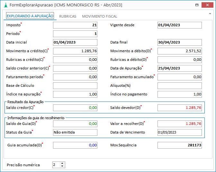This screenshot has height=172, width=216.
Task: Click the Rubricas a crédito(C) field
Action: point(75,60)
